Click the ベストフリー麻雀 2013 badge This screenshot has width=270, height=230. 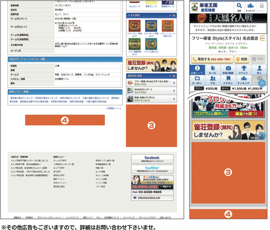[x=135, y=26]
